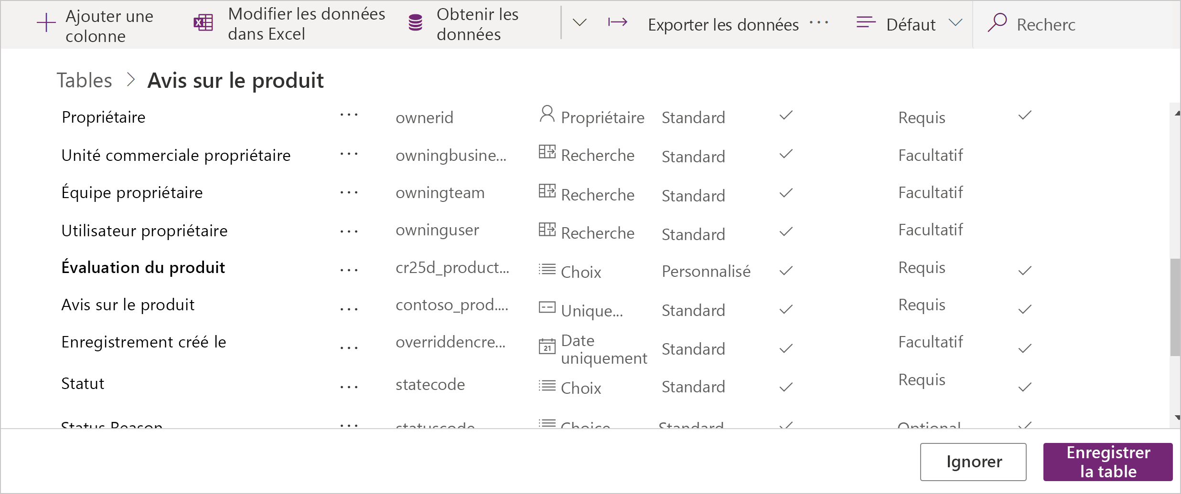
Task: Expand the Obtenir les données dropdown arrow
Action: 580,22
